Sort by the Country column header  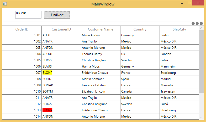[140, 29]
